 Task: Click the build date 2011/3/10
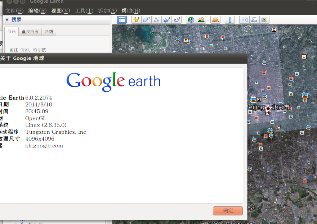39,105
